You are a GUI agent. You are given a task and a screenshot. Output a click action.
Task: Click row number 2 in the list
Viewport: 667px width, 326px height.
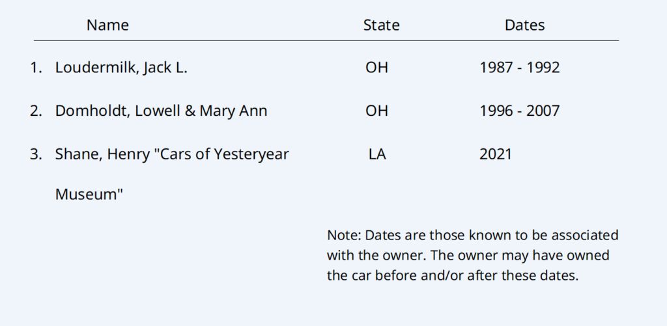click(x=35, y=111)
